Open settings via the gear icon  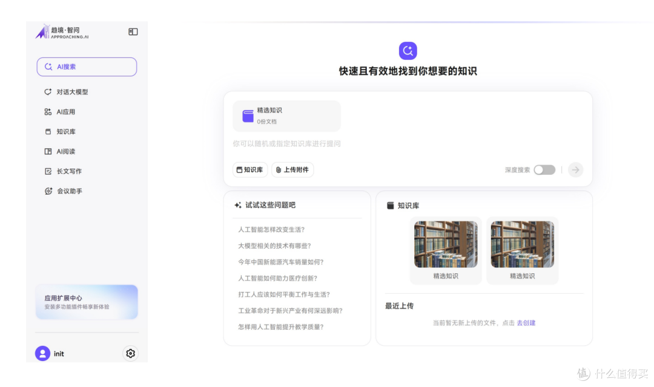[x=131, y=353]
